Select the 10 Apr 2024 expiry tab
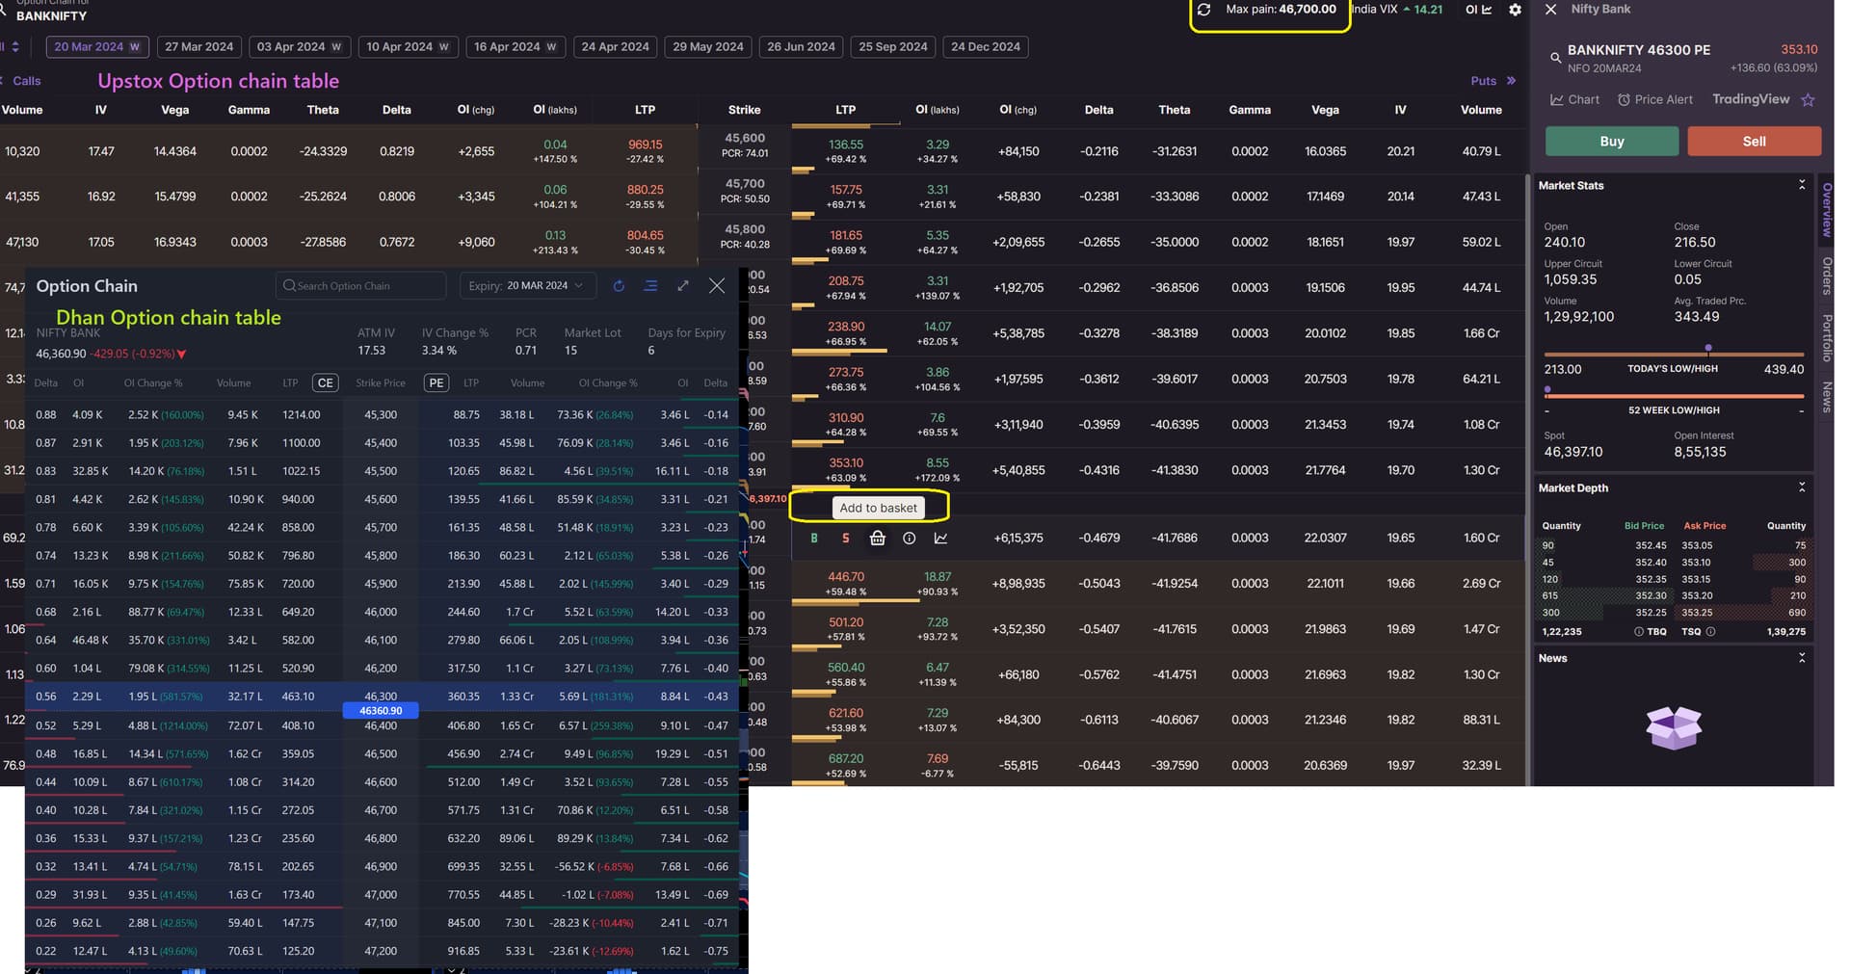Screen dimensions: 1850x974 click(409, 46)
